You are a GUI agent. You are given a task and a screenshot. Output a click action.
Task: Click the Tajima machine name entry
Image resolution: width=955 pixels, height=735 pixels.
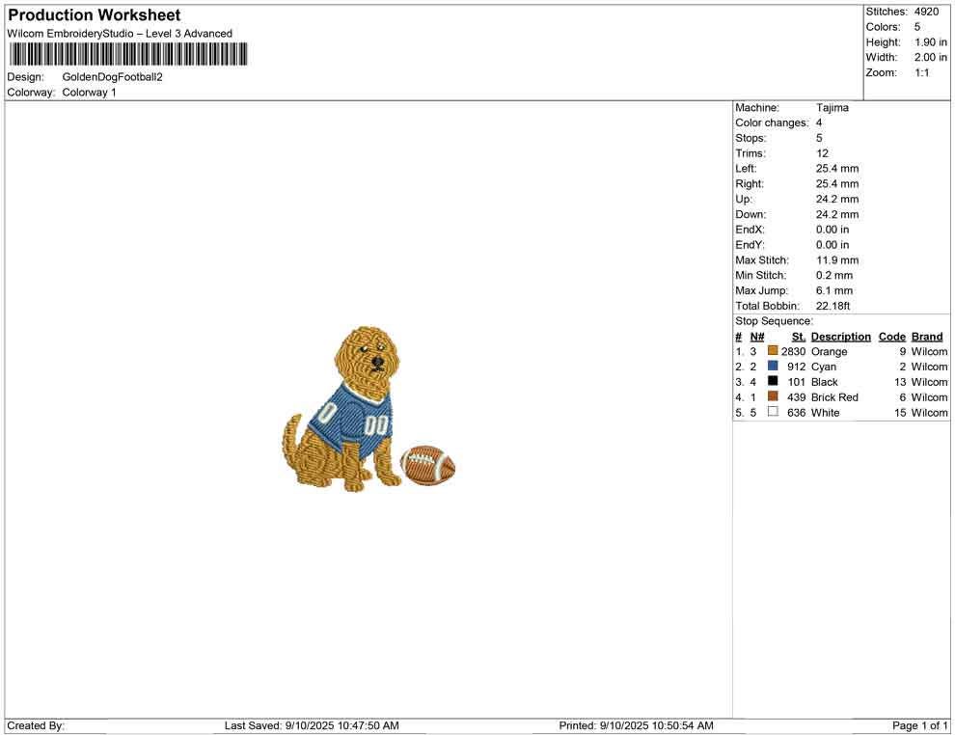(x=833, y=107)
